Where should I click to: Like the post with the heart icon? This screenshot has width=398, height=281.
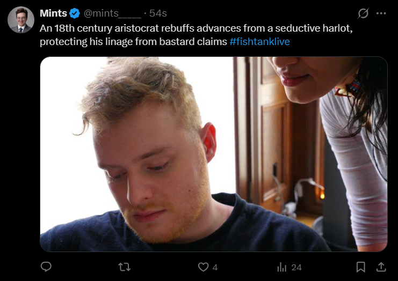coord(204,267)
